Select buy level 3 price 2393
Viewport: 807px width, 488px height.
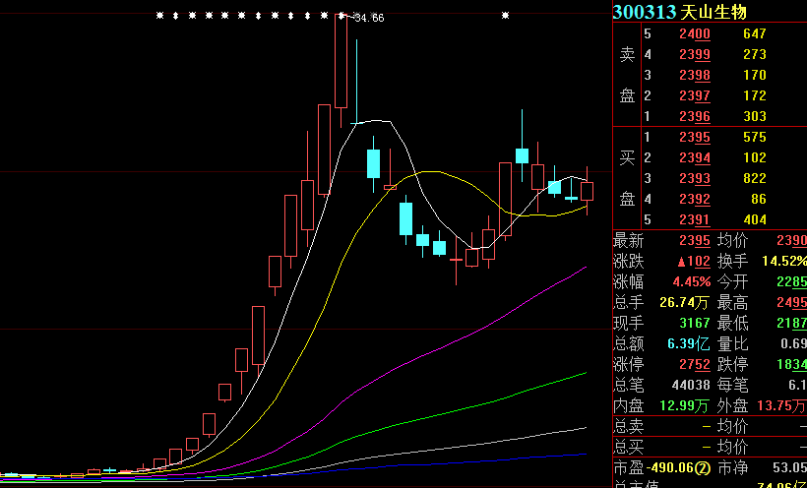695,178
